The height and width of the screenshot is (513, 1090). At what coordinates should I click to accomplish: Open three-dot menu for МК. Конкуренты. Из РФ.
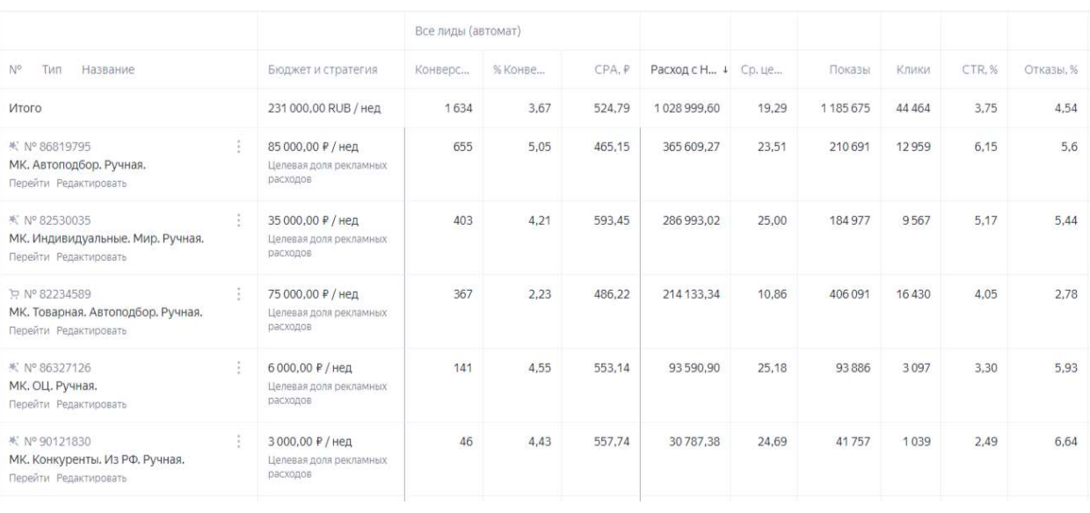coord(239,443)
